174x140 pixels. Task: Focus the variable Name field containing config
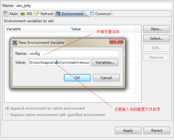click(x=73, y=54)
